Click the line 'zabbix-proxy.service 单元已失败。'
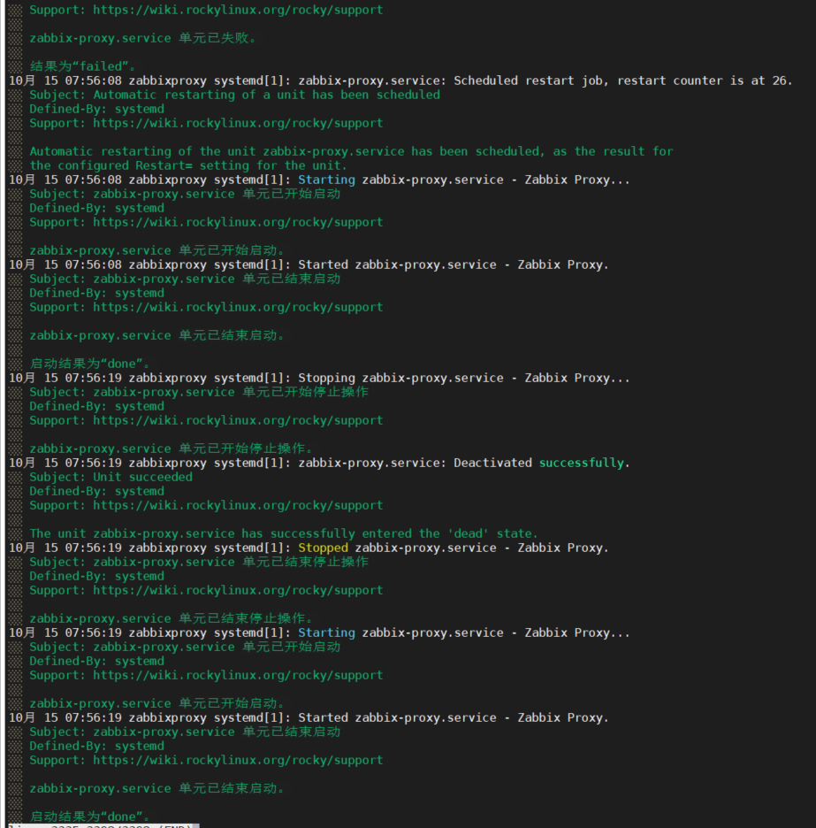The image size is (816, 828). (x=143, y=38)
